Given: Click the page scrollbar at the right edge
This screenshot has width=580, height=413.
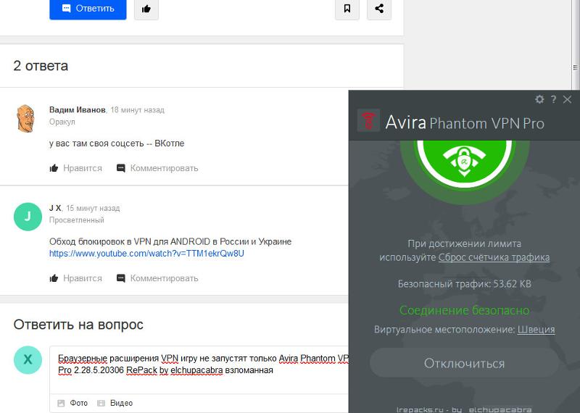Looking at the screenshot, I should [575, 67].
